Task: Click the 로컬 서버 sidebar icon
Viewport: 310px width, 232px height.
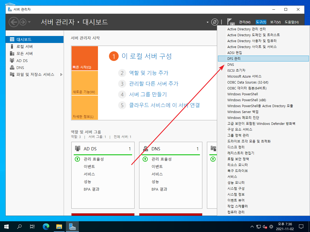Action: tap(12, 46)
